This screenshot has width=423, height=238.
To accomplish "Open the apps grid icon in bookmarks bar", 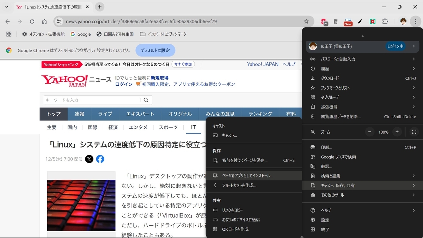I will click(9, 34).
